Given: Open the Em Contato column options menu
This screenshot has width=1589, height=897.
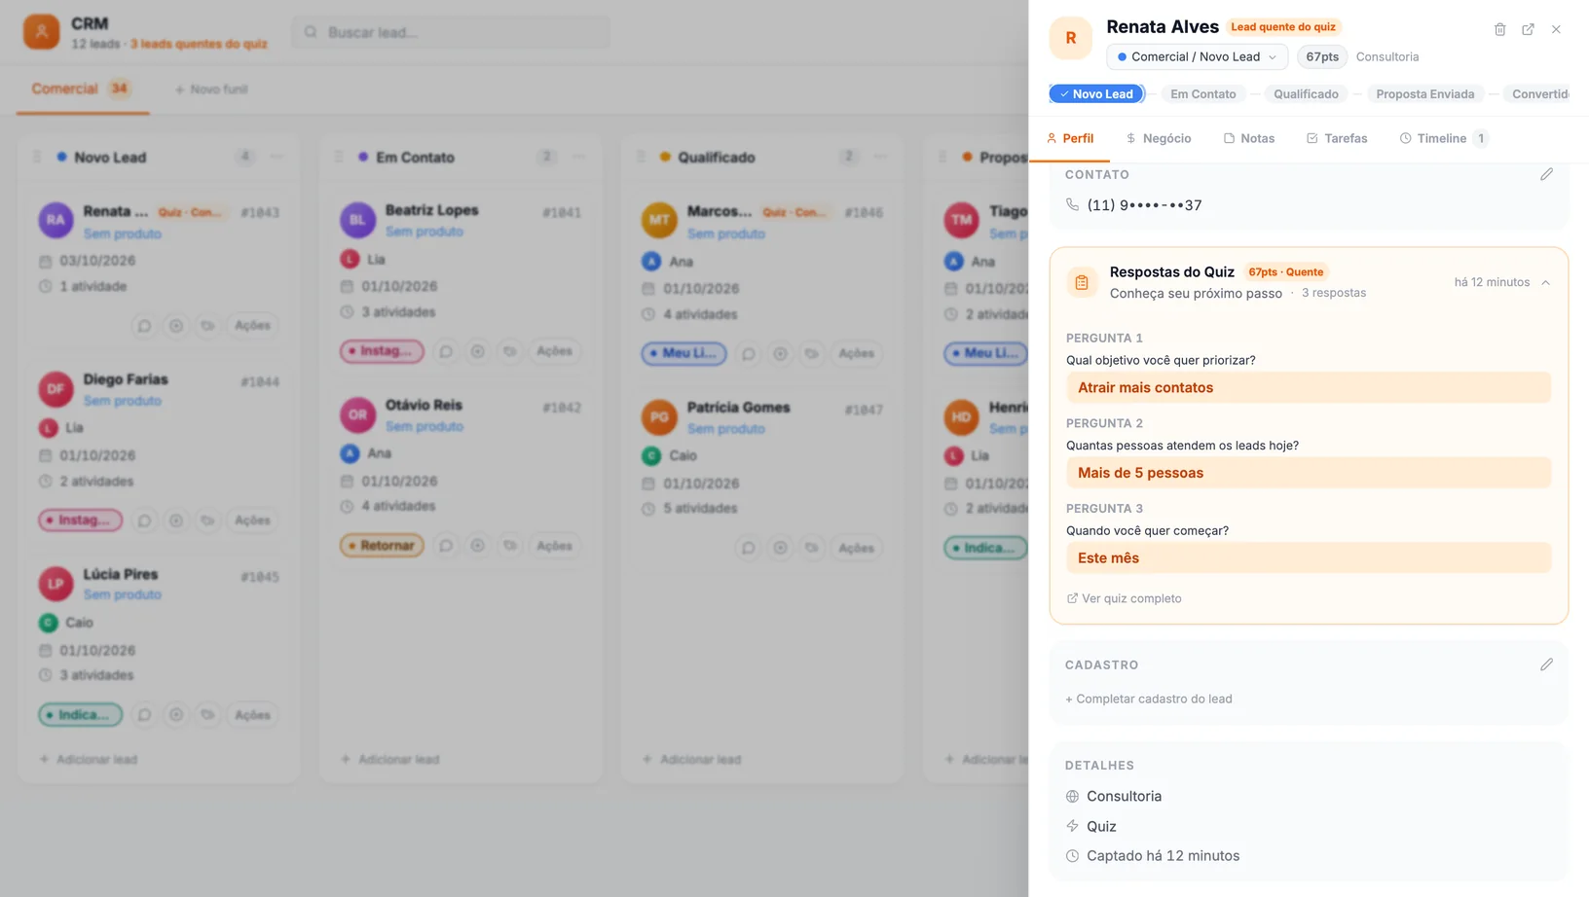Looking at the screenshot, I should coord(578,157).
